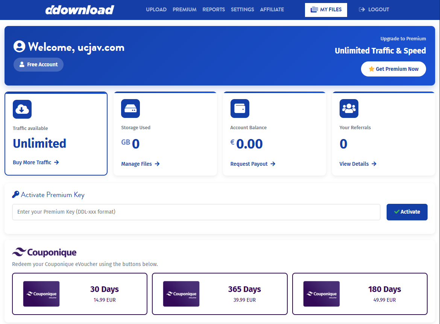Click the Couponique wave logo
440x324 pixels.
pos(19,252)
